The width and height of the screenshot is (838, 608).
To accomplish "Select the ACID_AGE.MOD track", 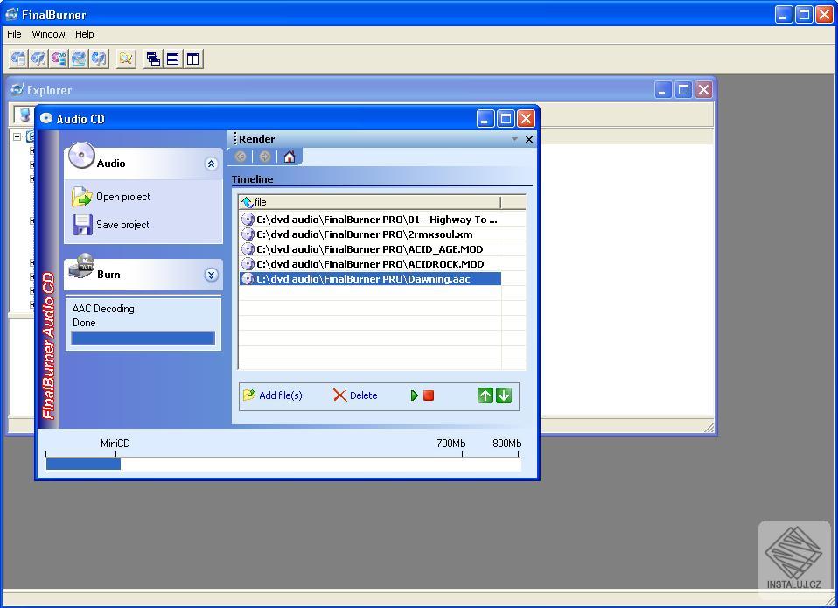I will (370, 249).
